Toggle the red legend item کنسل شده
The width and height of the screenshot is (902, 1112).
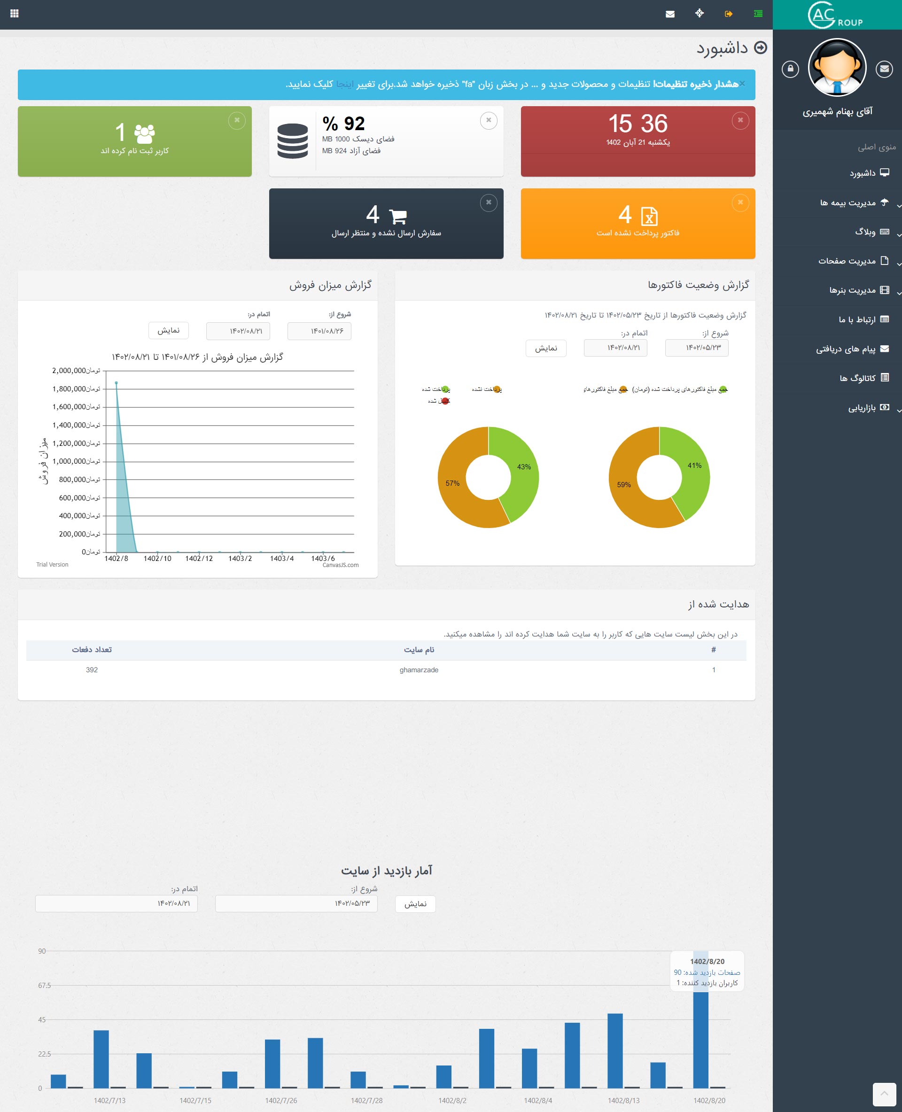click(x=439, y=401)
